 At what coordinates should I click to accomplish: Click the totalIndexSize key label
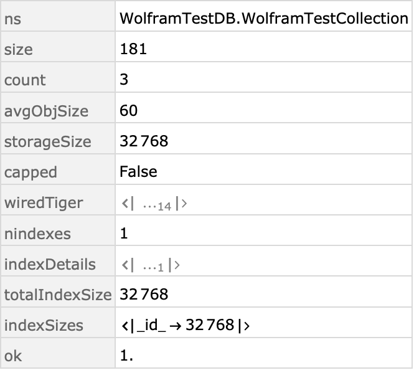click(x=58, y=295)
